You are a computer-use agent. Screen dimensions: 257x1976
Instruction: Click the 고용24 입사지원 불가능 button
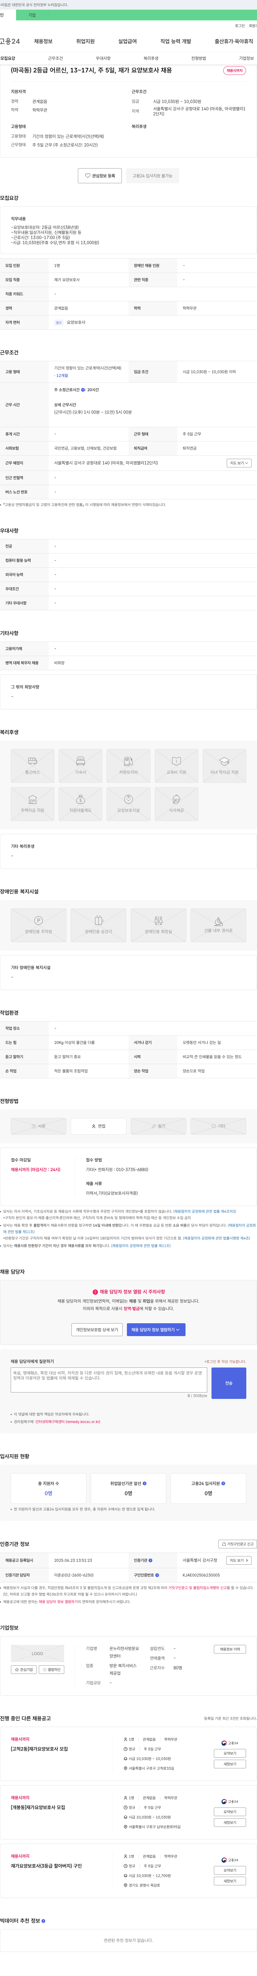(x=152, y=176)
